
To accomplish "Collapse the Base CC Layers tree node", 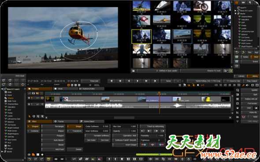I will [2, 89].
